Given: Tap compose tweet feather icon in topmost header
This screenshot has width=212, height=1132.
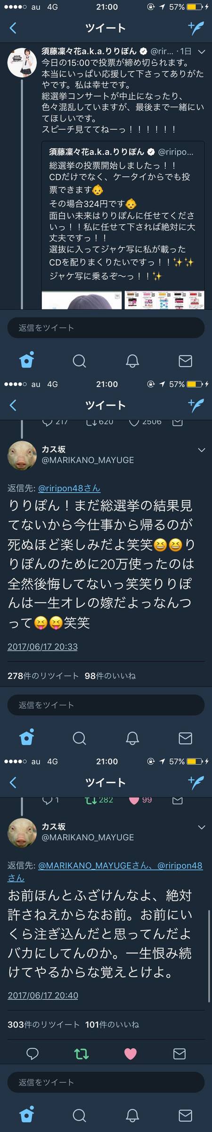Looking at the screenshot, I should tap(196, 28).
